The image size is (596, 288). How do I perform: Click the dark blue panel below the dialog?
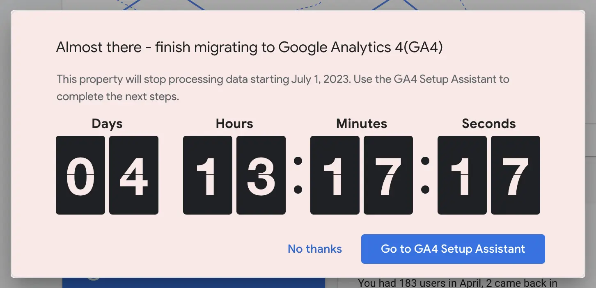(194, 283)
